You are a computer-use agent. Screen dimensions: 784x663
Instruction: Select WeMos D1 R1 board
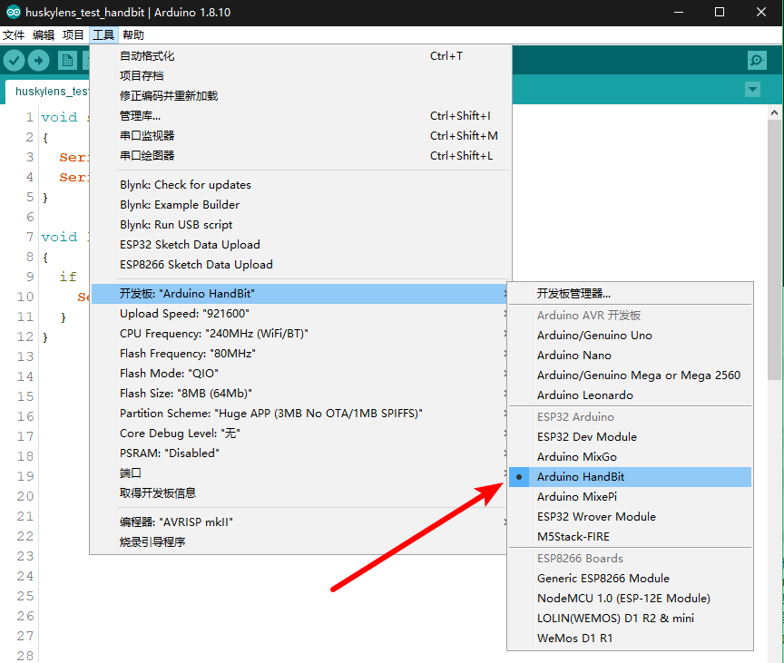pyautogui.click(x=630, y=639)
